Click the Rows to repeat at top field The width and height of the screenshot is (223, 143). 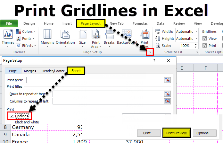click(108, 94)
